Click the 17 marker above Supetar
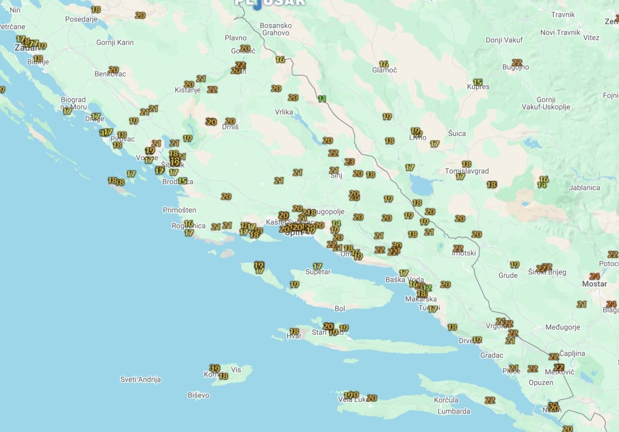 318,266
